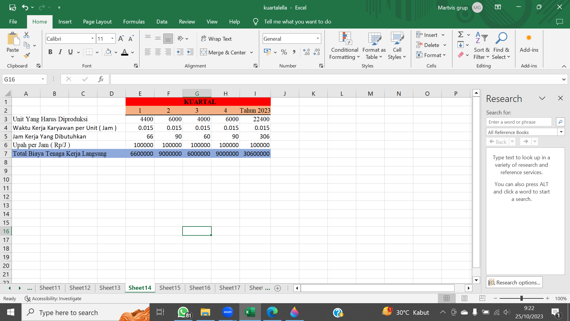570x321 pixels.
Task: Switch to the Formulas ribbon tab
Action: 134,22
